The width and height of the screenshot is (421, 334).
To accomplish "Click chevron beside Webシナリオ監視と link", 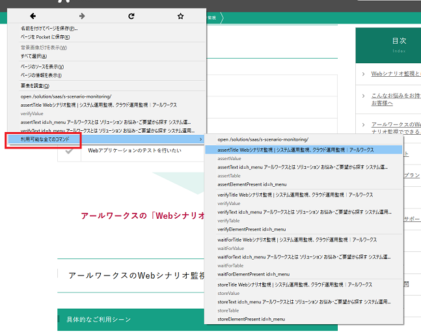I will click(x=363, y=74).
